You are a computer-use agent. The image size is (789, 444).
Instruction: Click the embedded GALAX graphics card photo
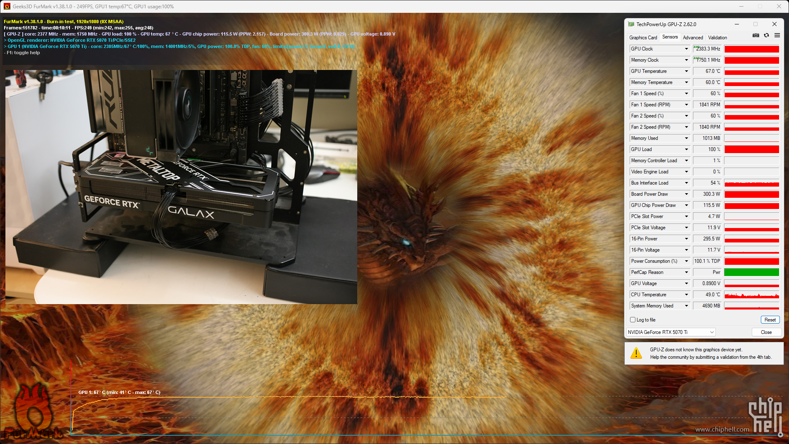point(181,187)
